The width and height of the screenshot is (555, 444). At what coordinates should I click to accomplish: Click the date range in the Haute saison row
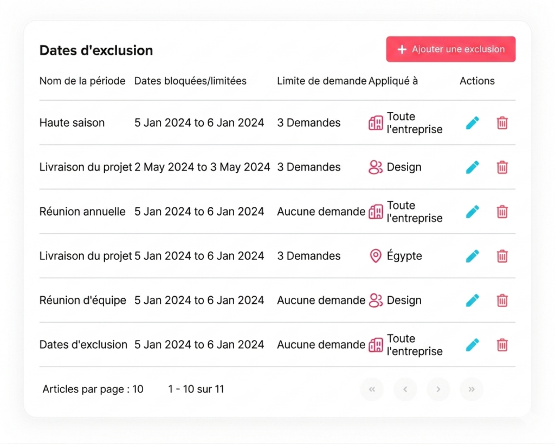coord(199,123)
